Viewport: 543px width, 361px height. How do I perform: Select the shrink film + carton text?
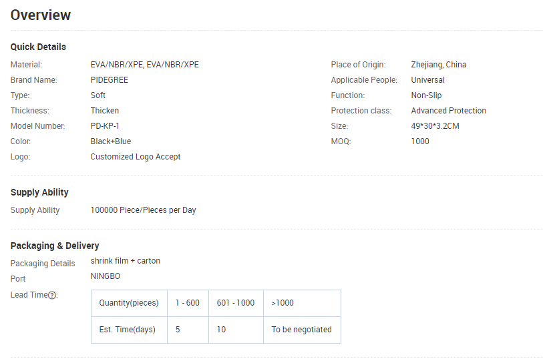[x=126, y=261]
